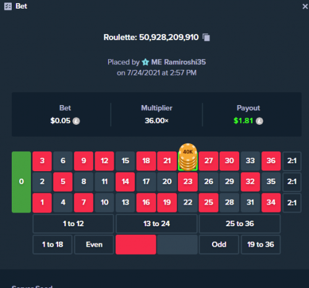
Task: Select the Even bet
Action: point(94,245)
